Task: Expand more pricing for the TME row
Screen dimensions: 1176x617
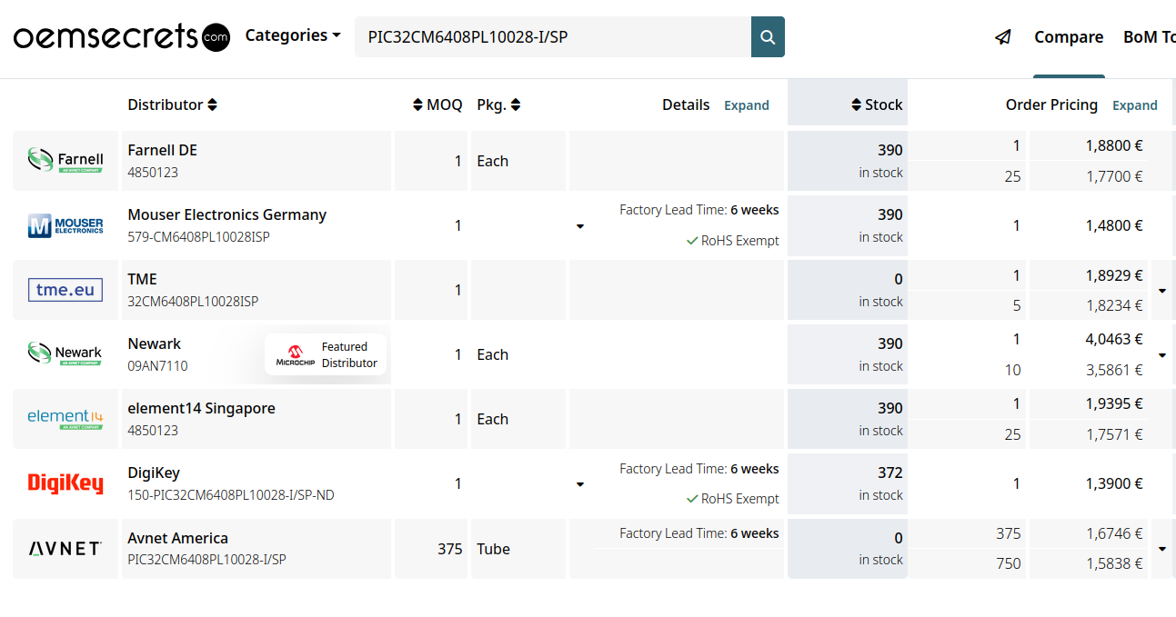Action: (x=1162, y=291)
